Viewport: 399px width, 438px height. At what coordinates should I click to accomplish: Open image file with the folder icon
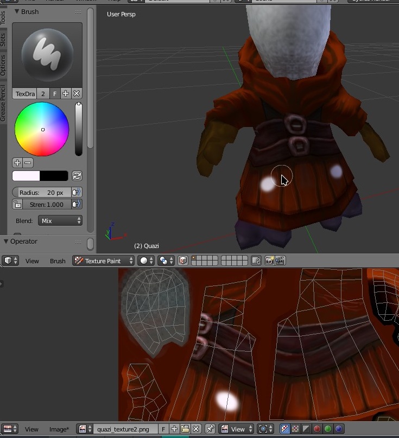pos(185,429)
